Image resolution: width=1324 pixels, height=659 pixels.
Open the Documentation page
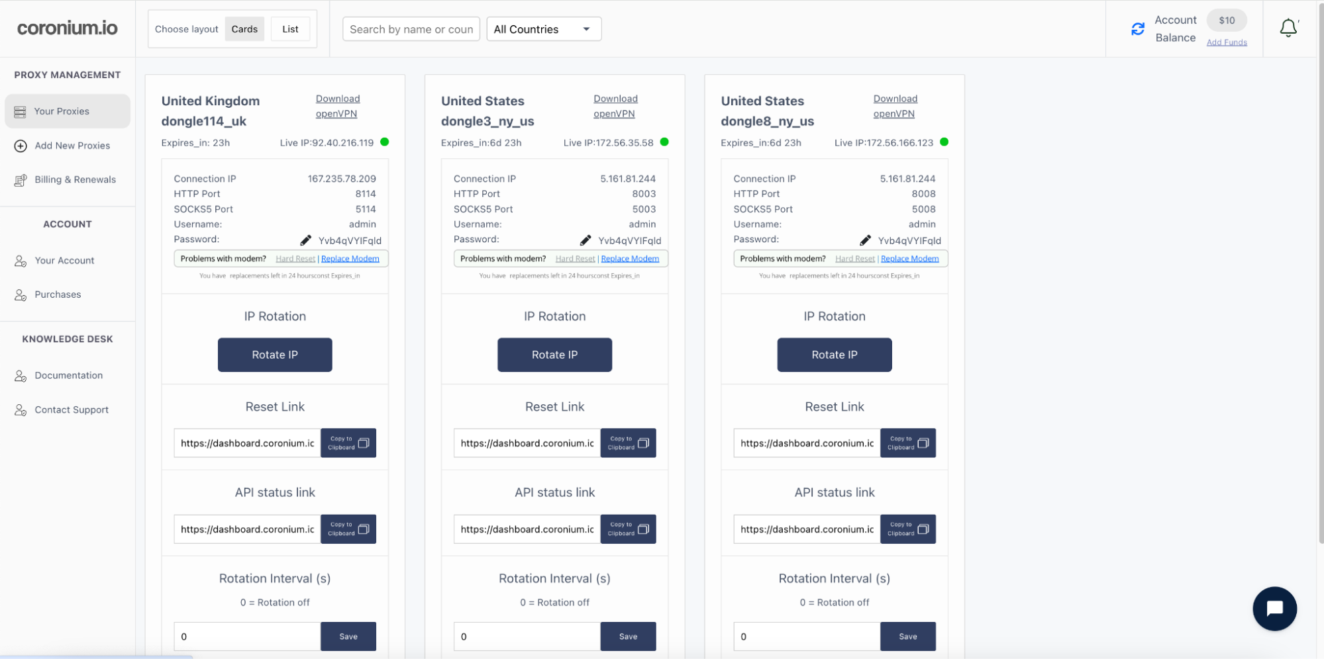click(68, 376)
